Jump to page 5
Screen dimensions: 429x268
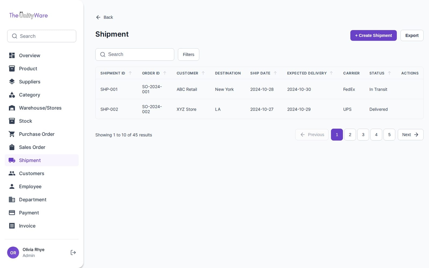coord(389,135)
